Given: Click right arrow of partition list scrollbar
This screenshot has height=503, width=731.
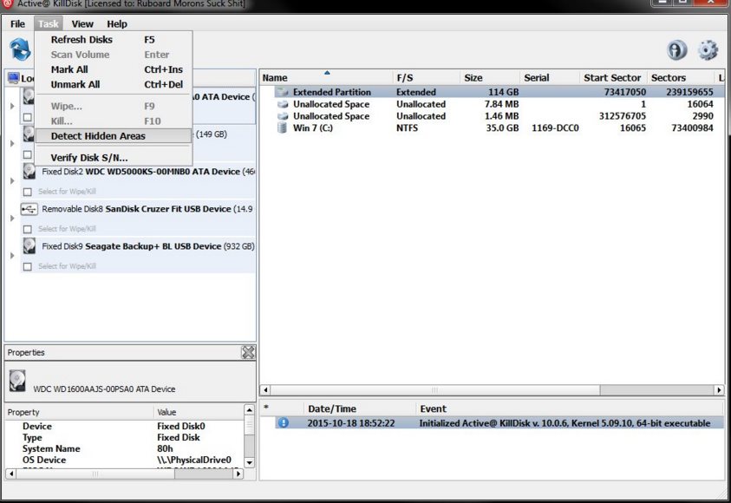Looking at the screenshot, I should (x=718, y=389).
